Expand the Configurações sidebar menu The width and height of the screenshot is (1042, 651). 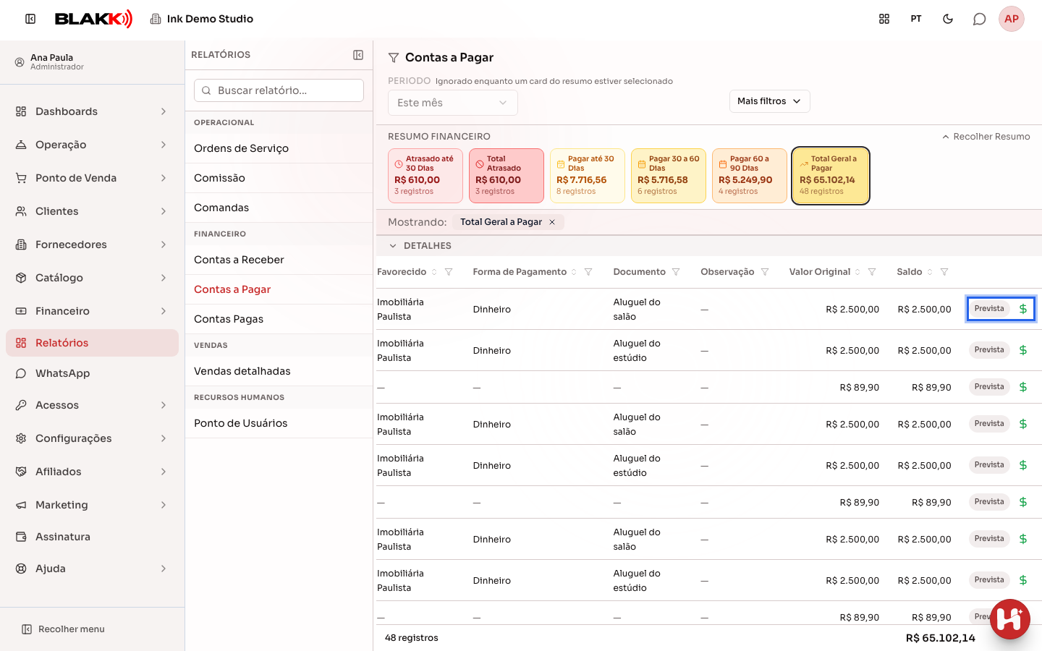[x=92, y=438]
